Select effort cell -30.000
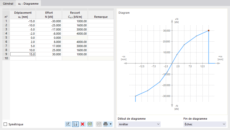The image size is (230, 130). [49, 21]
